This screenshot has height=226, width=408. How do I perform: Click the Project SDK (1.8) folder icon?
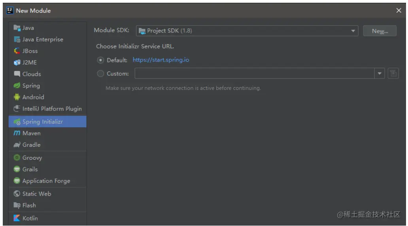(142, 31)
